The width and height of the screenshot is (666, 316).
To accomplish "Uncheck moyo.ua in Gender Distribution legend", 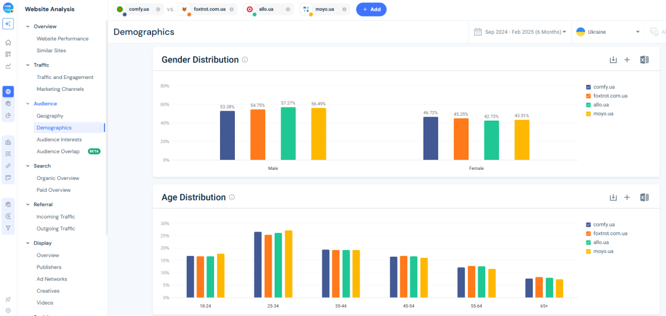I will (588, 113).
